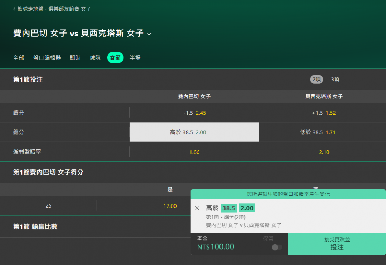Image resolution: width=386 pixels, height=265 pixels.
Task: Click the 您所選投注項的盤口和賠率產生變化 notice
Action: point(288,194)
